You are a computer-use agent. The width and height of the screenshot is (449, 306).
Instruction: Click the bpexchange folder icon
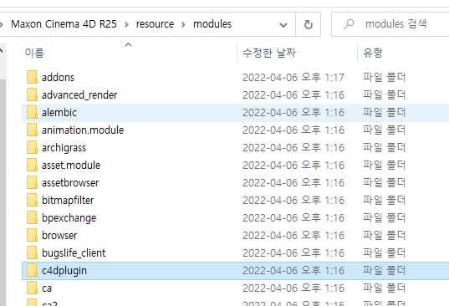point(32,218)
